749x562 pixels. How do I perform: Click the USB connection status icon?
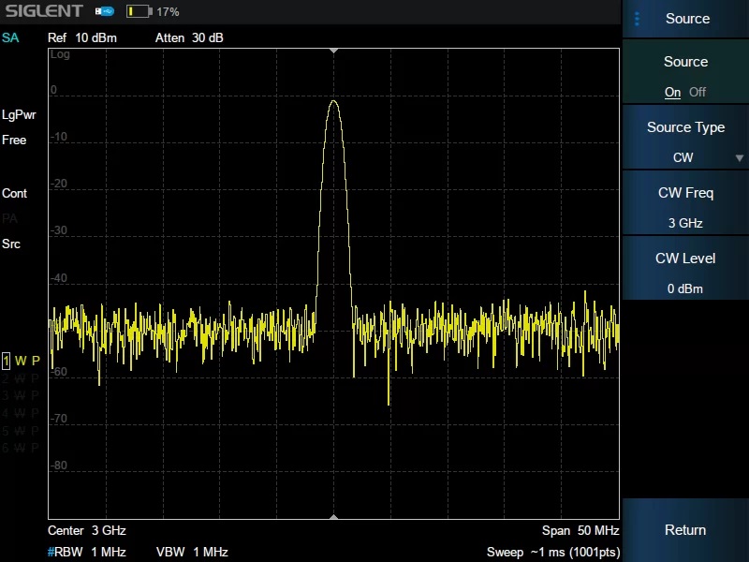click(104, 11)
